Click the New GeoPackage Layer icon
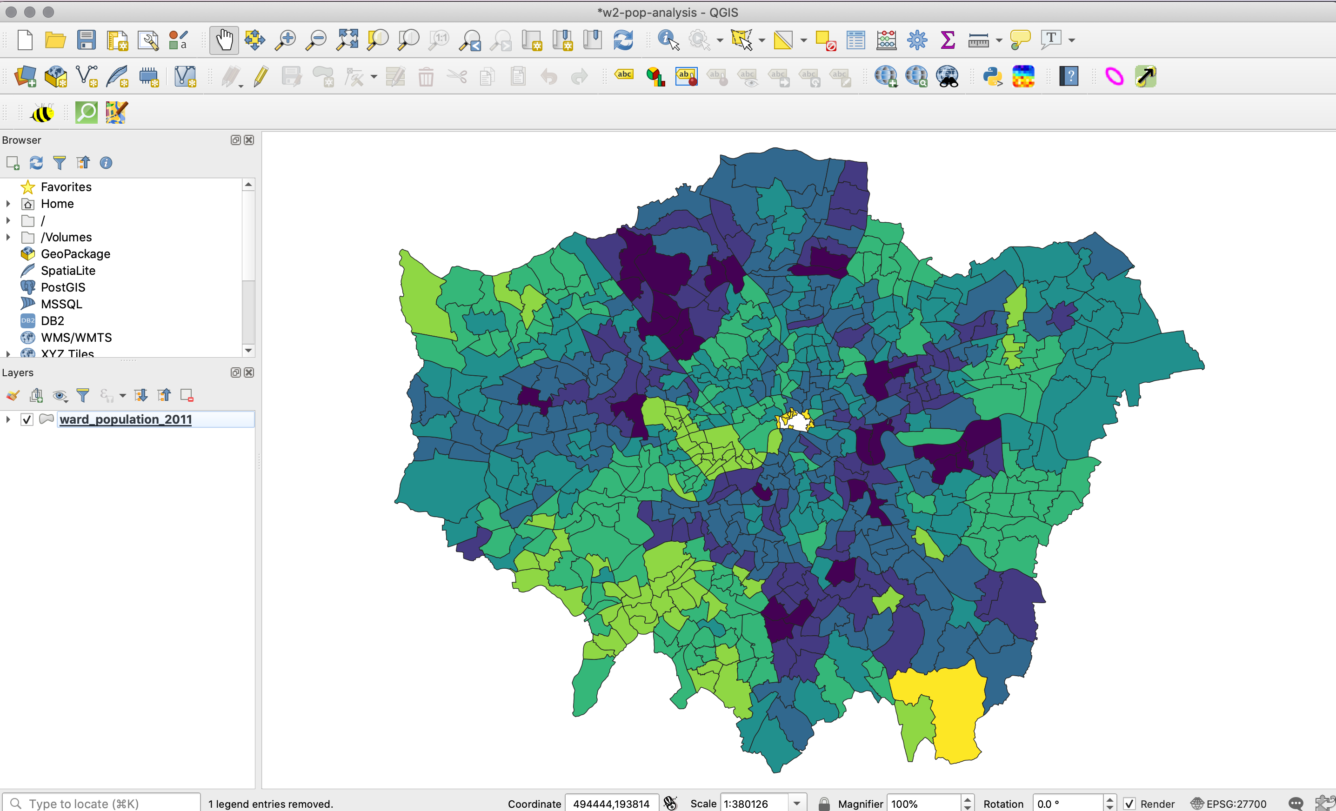1336x811 pixels. 55,76
